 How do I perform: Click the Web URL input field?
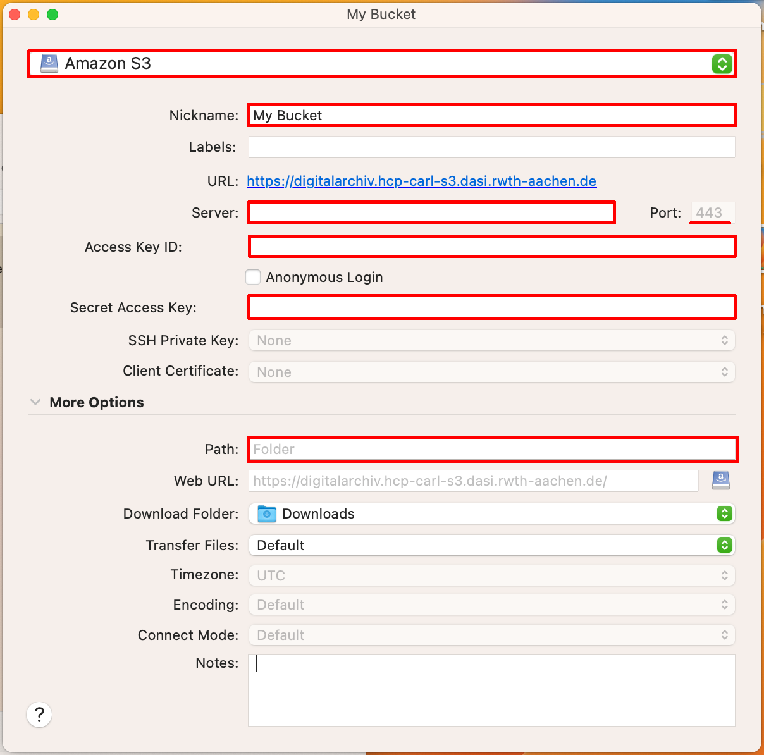pos(473,481)
